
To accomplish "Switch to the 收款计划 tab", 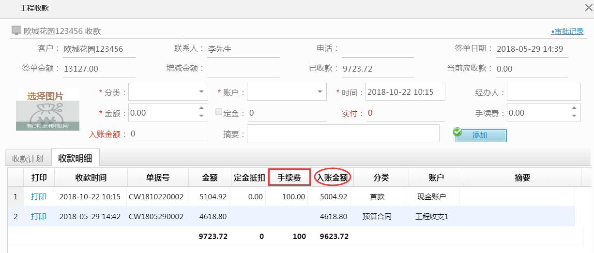I will point(28,159).
